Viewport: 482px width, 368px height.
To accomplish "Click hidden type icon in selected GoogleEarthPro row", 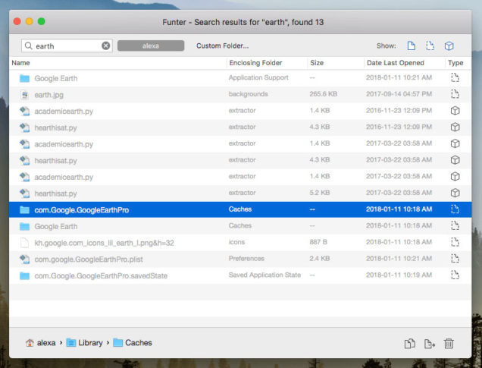I will (x=455, y=209).
